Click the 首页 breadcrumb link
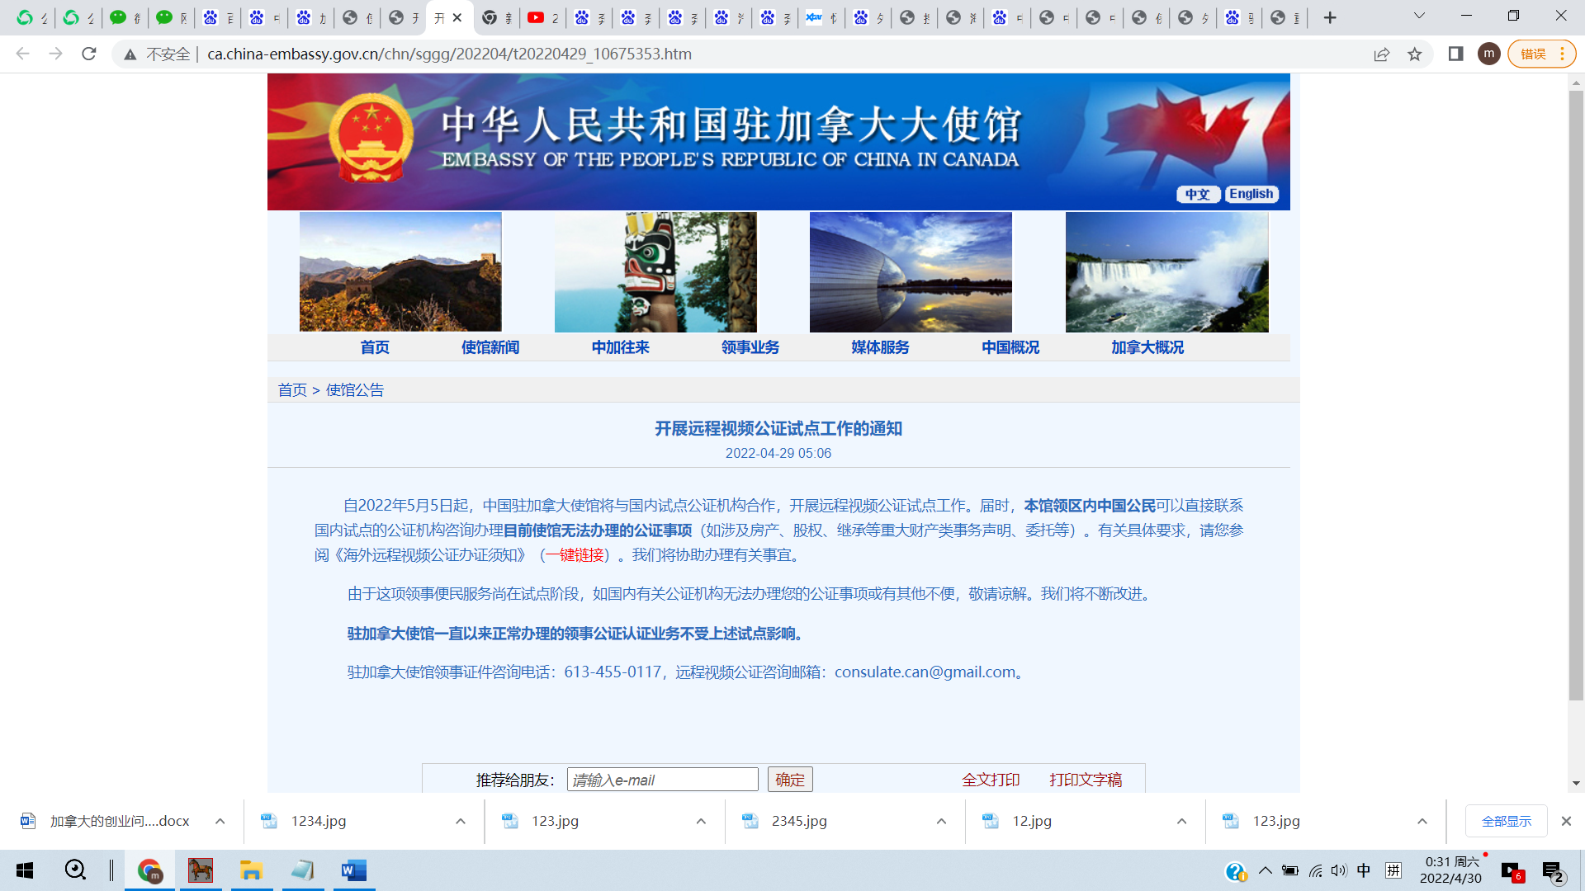The image size is (1585, 891). tap(292, 390)
